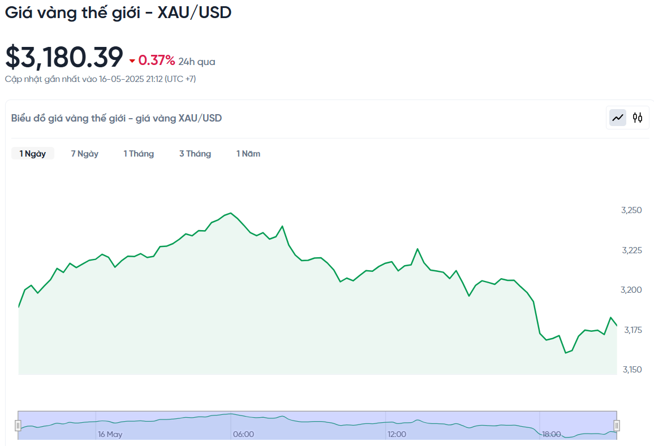Grab the right handle of range navigator
The height and width of the screenshot is (446, 654).
617,425
